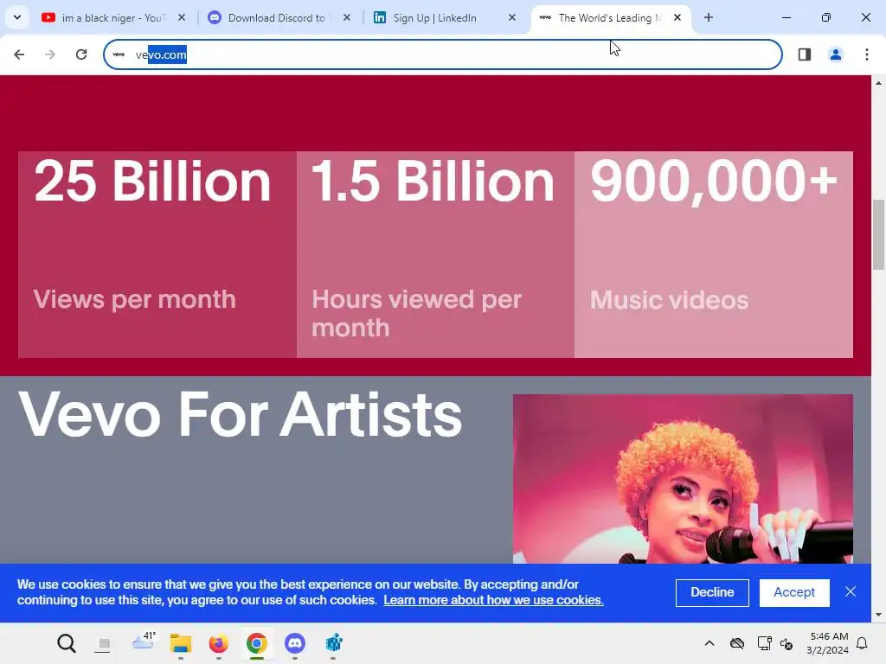Screen dimensions: 886x664
Task: Accept the cookies
Action: point(794,592)
